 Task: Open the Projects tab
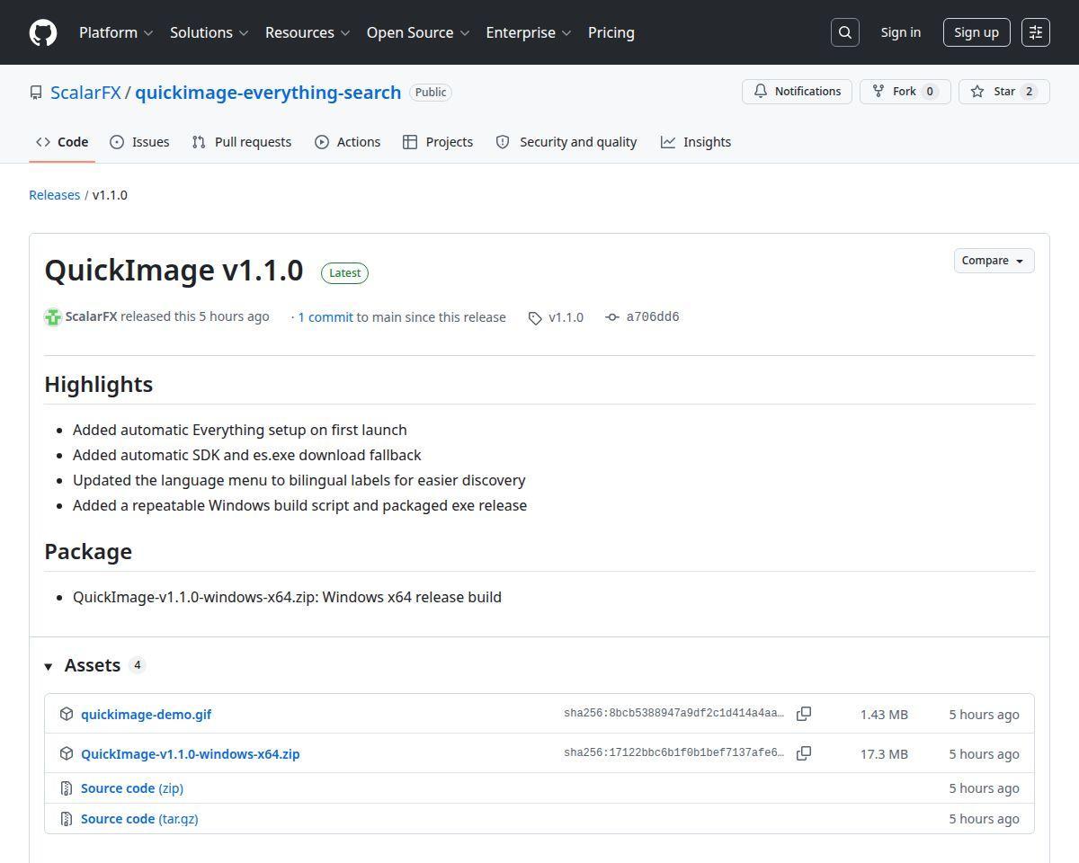[438, 142]
